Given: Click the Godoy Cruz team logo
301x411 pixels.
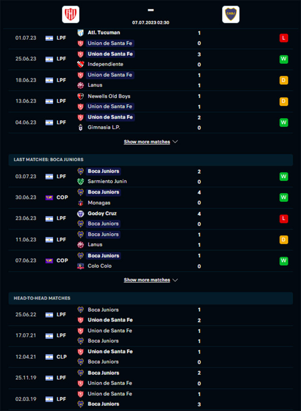Looking at the screenshot, I should point(81,214).
